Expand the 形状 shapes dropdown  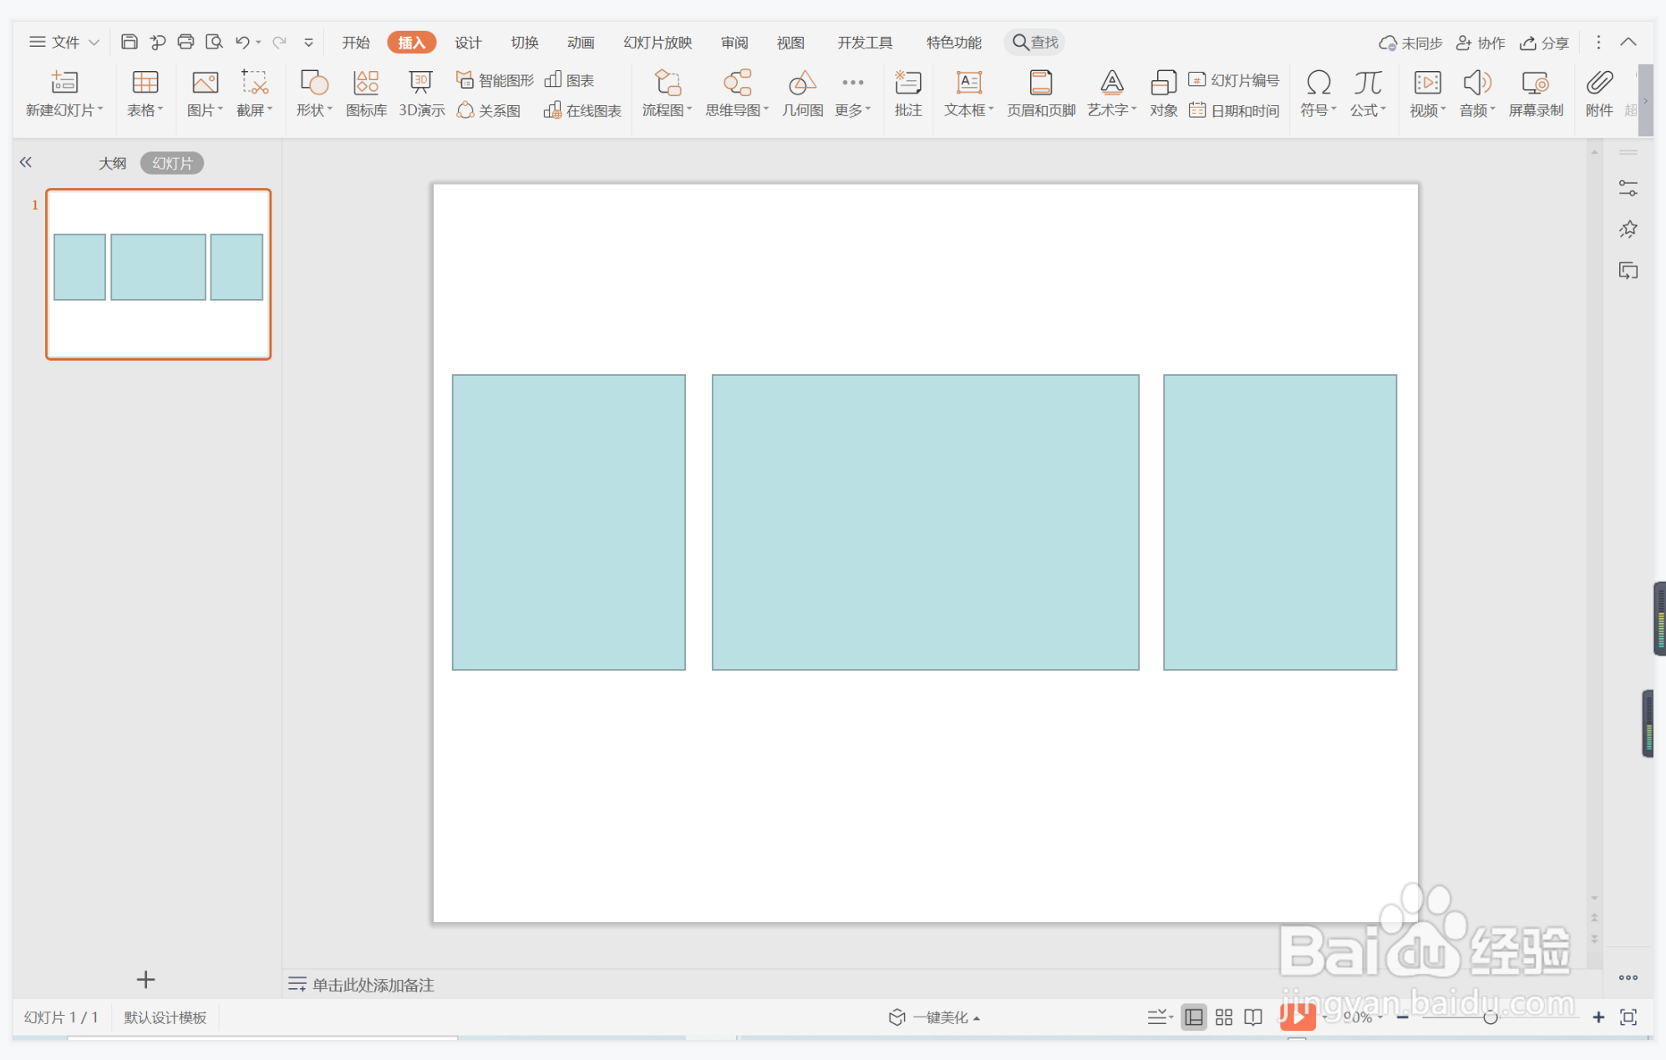[x=314, y=109]
